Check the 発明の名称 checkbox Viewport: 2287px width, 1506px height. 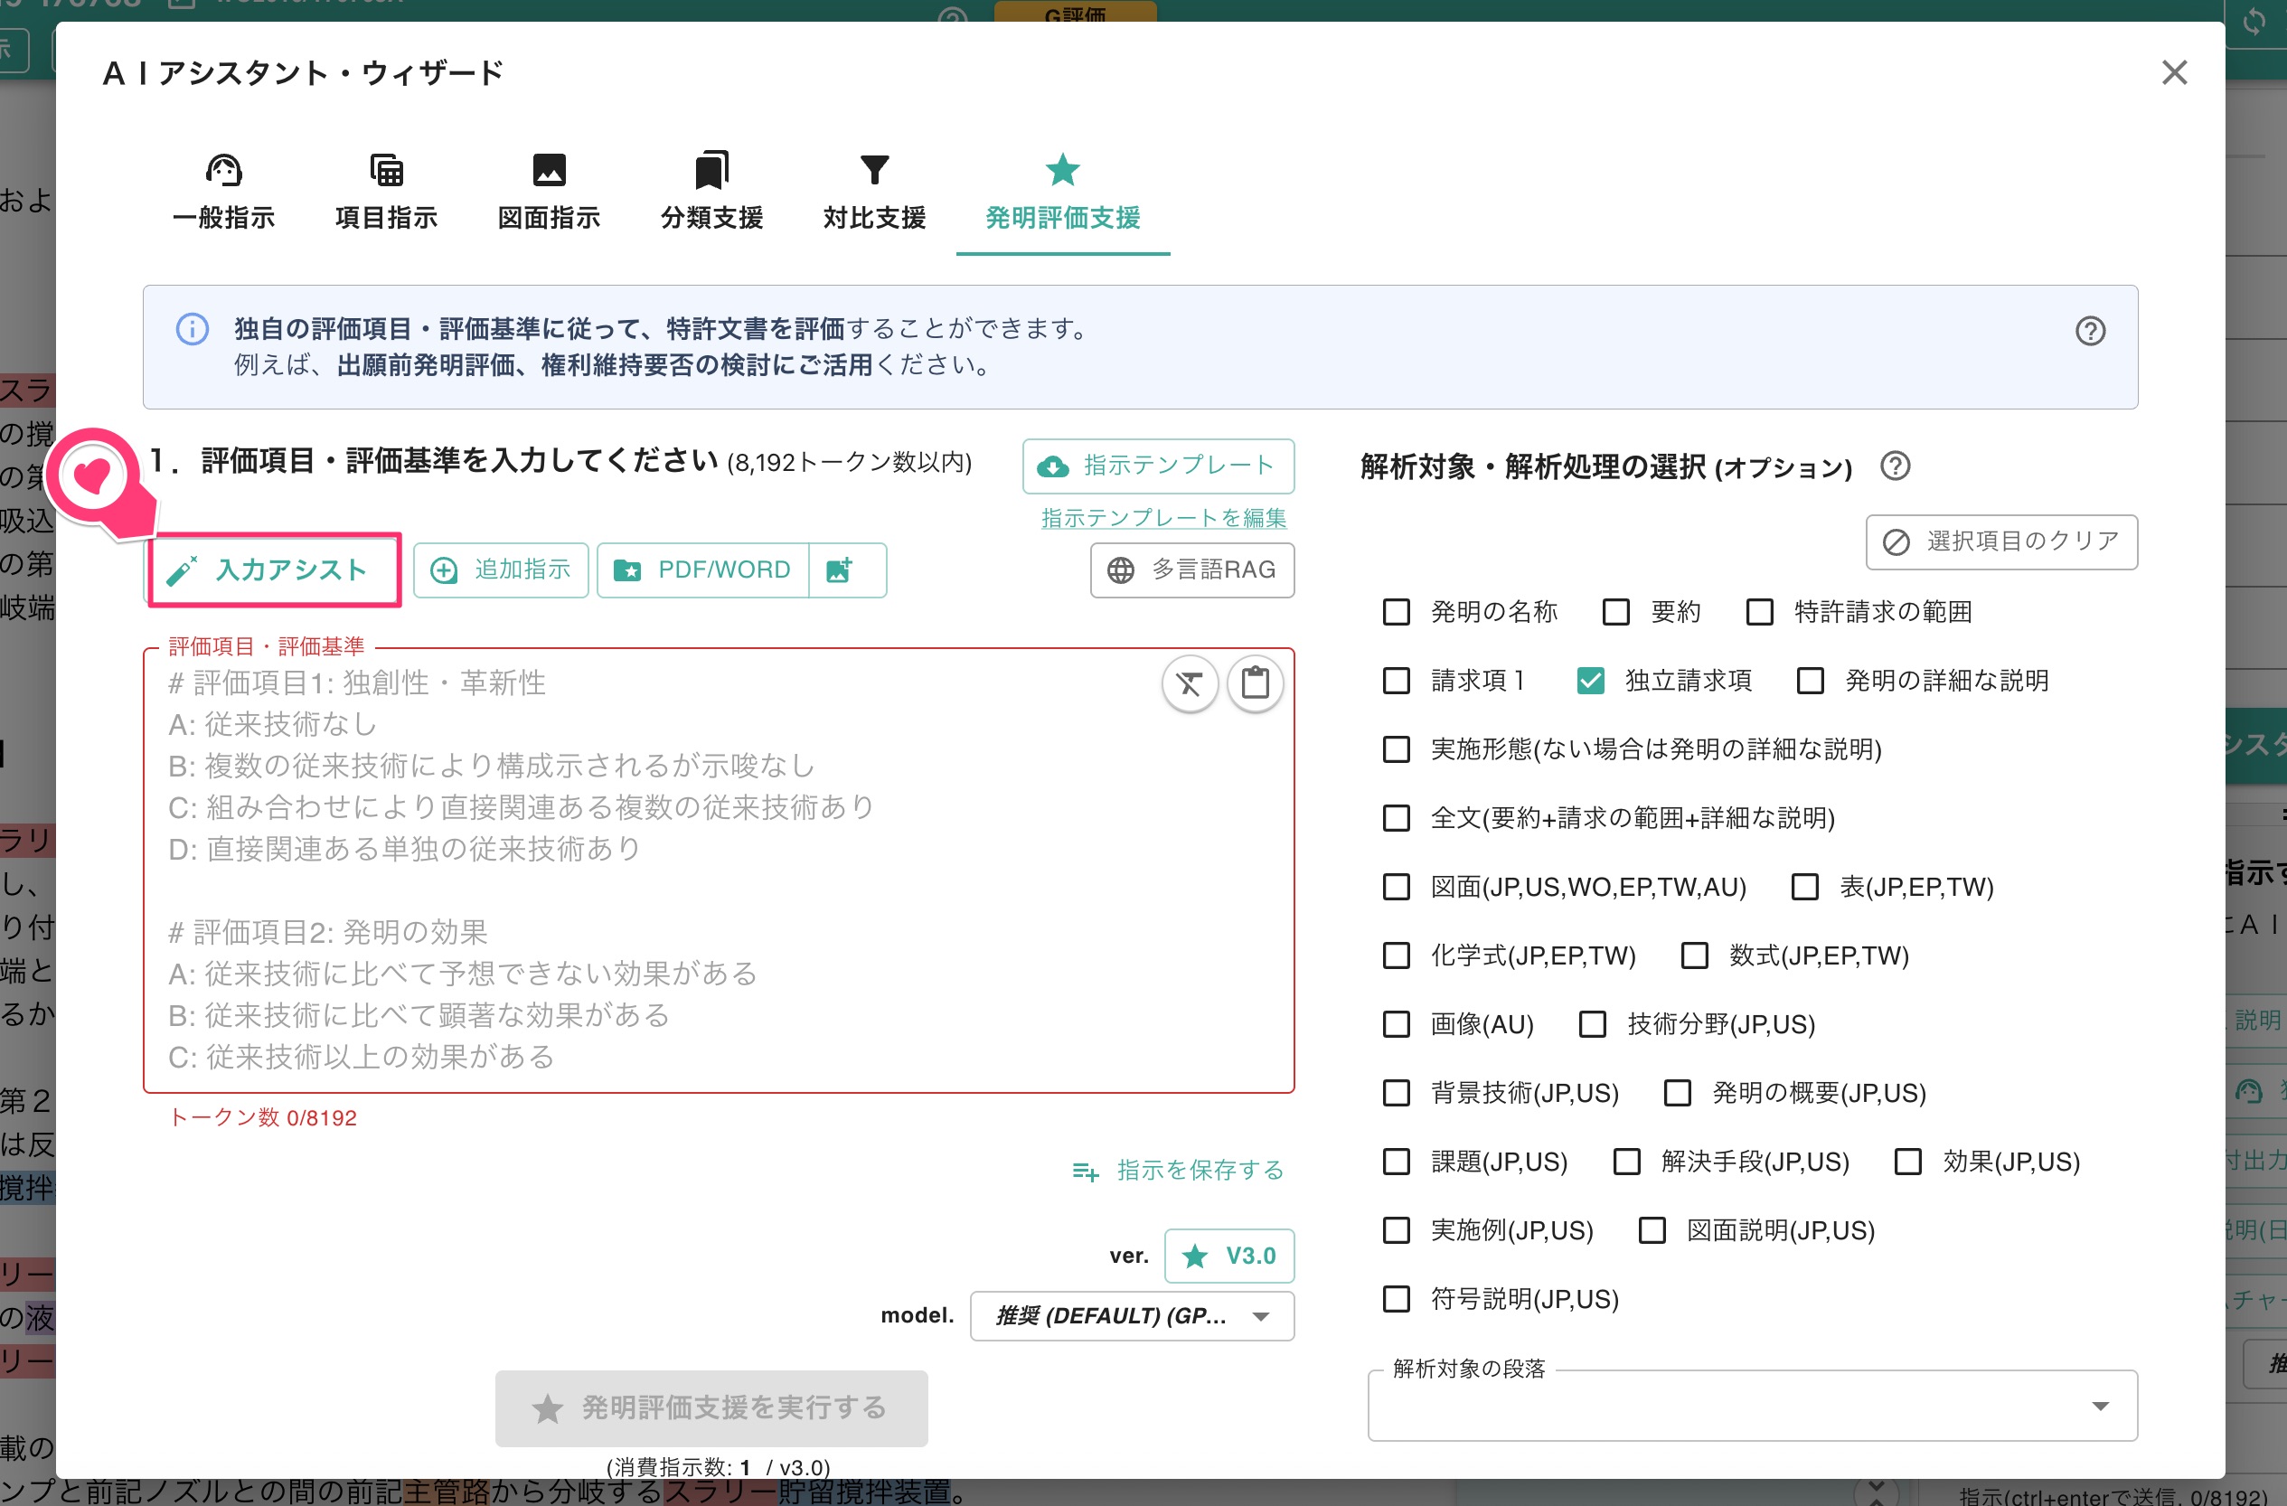[x=1396, y=612]
